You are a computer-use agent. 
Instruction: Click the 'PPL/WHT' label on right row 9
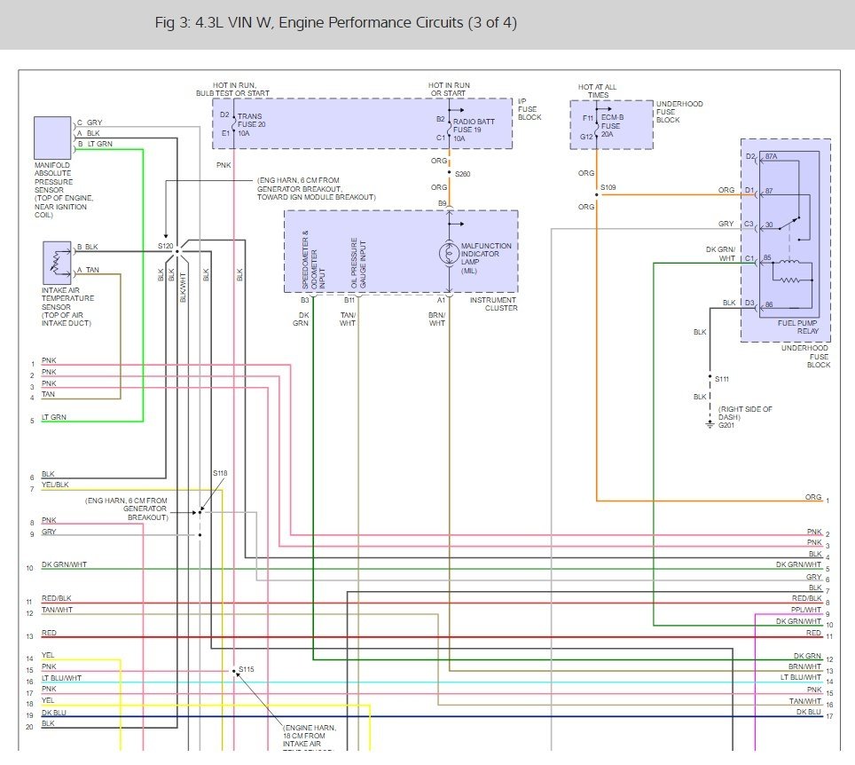pos(806,610)
